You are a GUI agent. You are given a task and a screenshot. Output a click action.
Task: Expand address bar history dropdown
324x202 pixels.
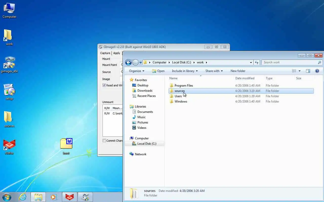pos(251,62)
